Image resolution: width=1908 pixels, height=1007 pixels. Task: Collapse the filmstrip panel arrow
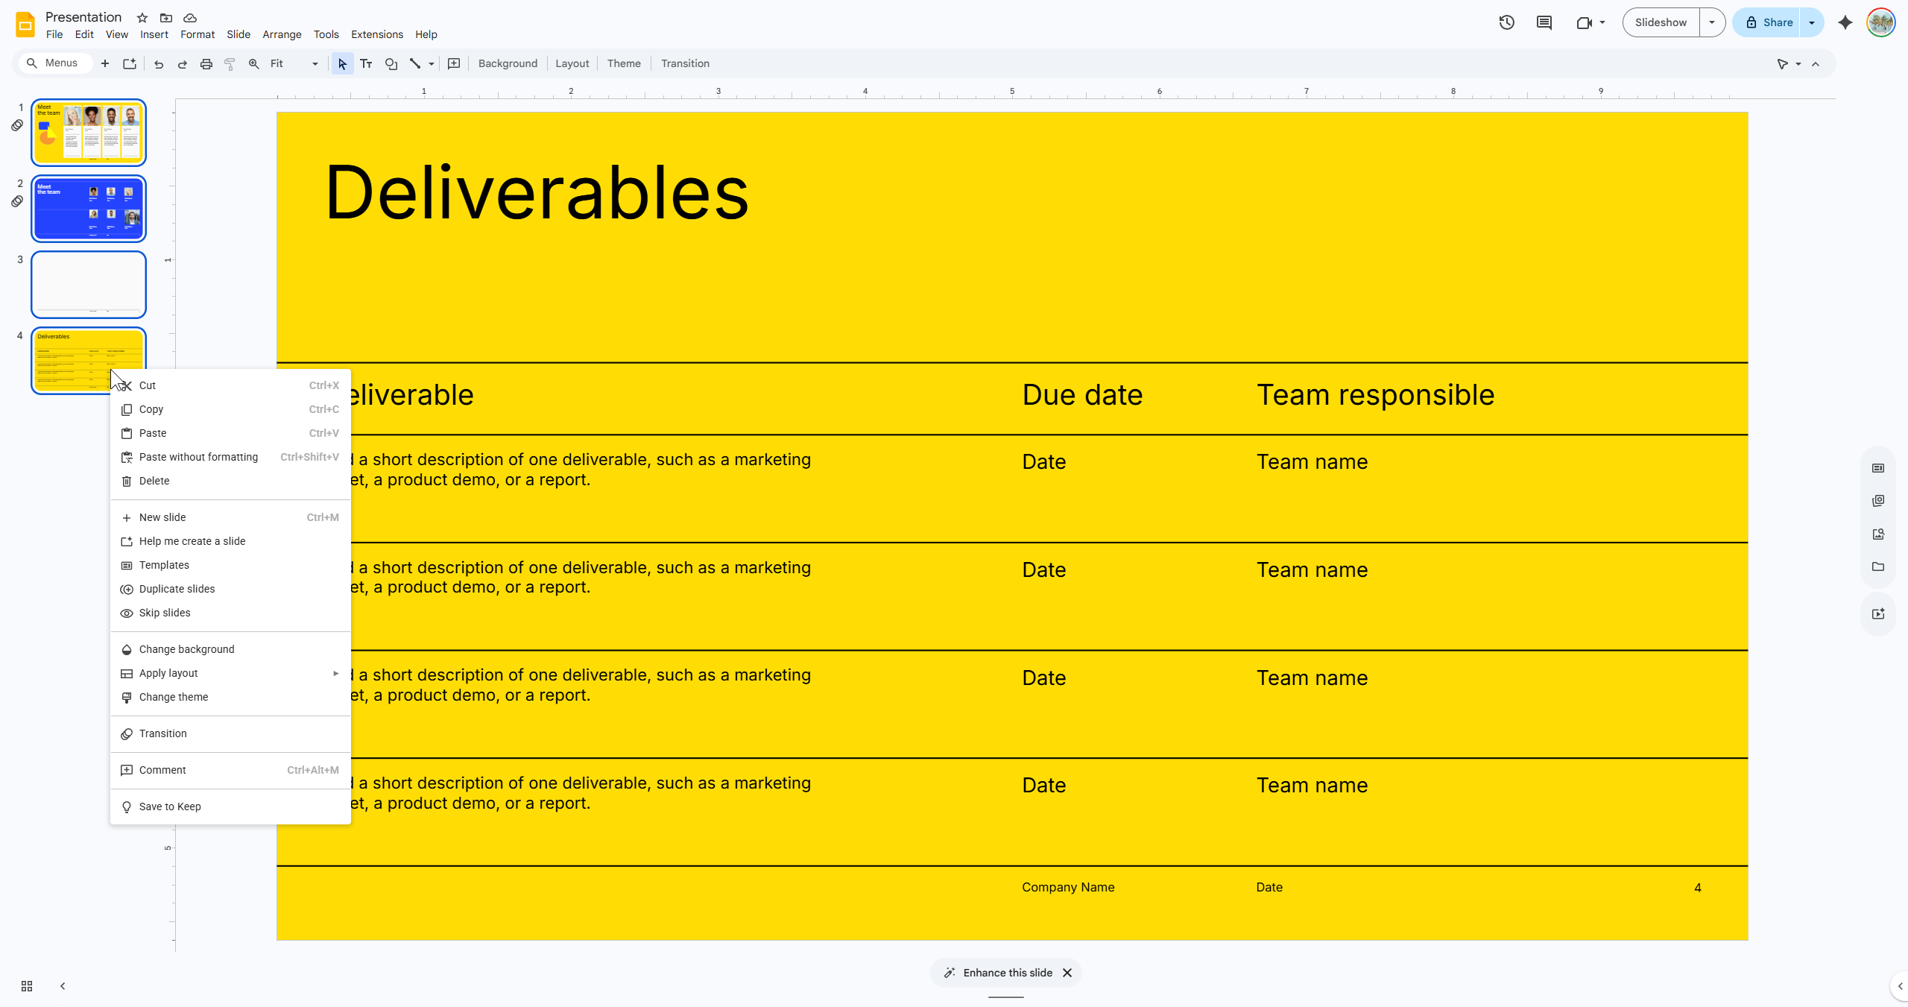click(63, 986)
